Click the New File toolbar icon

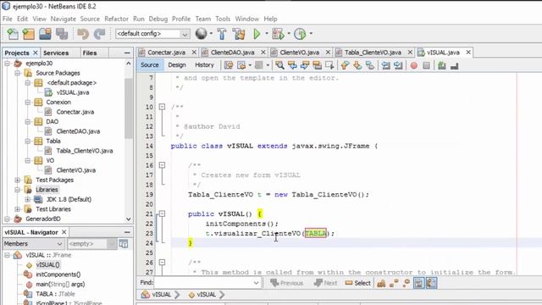pos(13,34)
